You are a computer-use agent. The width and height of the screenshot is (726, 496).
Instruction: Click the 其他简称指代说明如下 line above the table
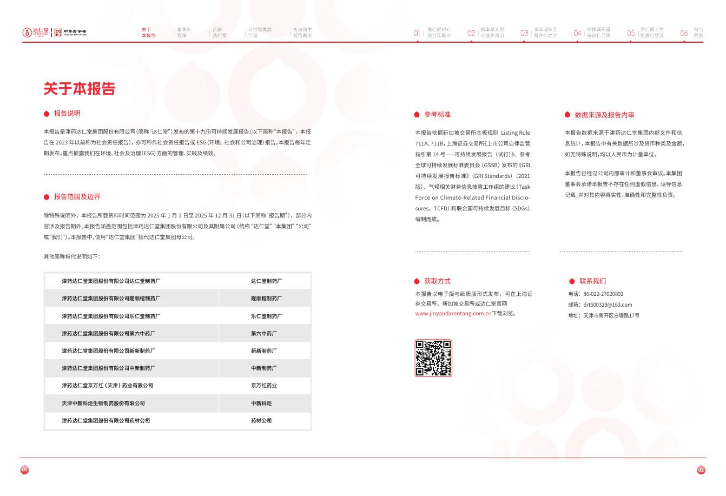(x=71, y=256)
